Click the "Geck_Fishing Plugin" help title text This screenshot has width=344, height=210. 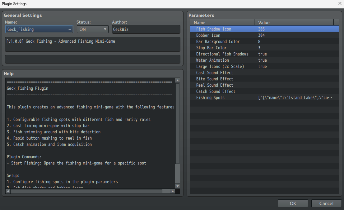27,88
